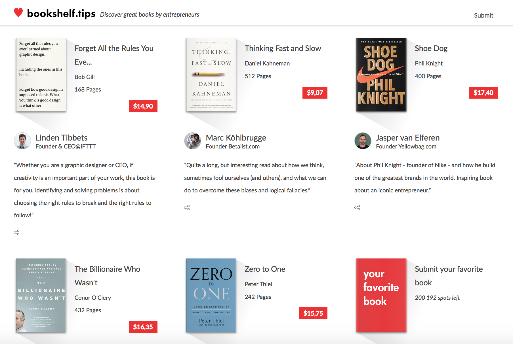The width and height of the screenshot is (513, 344).
Task: Select the share icon under Jasper van Elferen's review
Action: pyautogui.click(x=357, y=207)
